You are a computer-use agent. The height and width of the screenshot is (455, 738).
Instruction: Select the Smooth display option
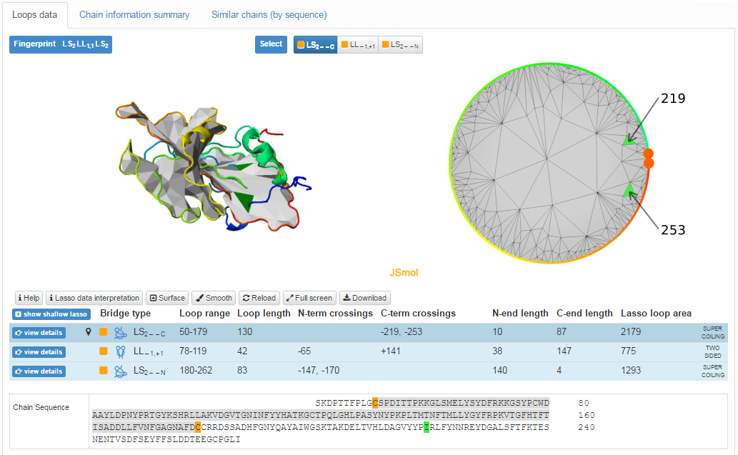tap(213, 298)
